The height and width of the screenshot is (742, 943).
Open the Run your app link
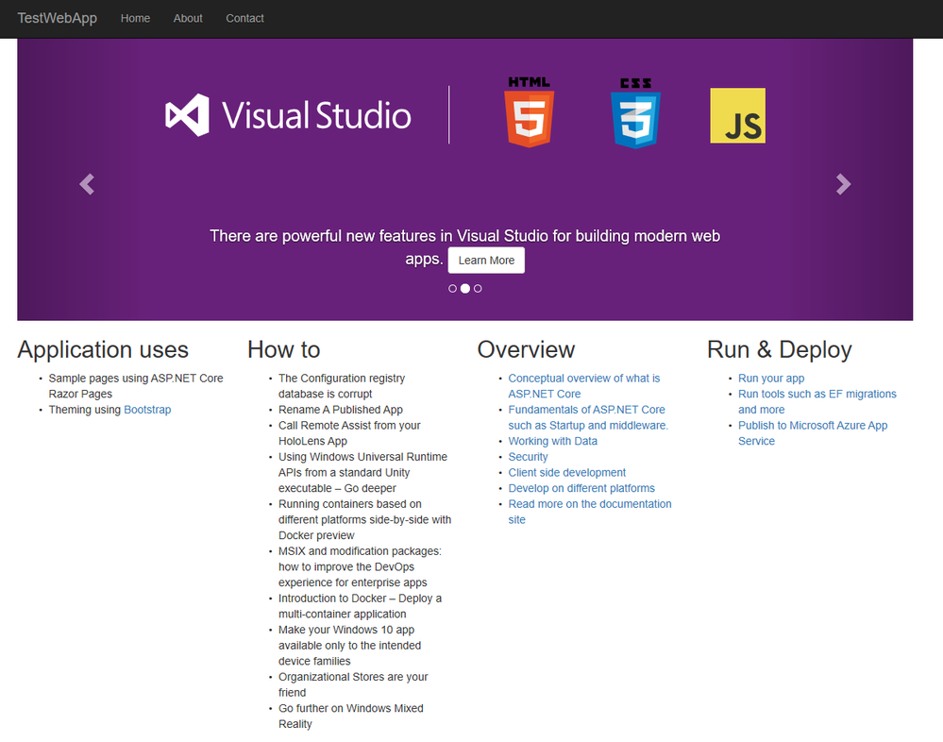pos(771,379)
